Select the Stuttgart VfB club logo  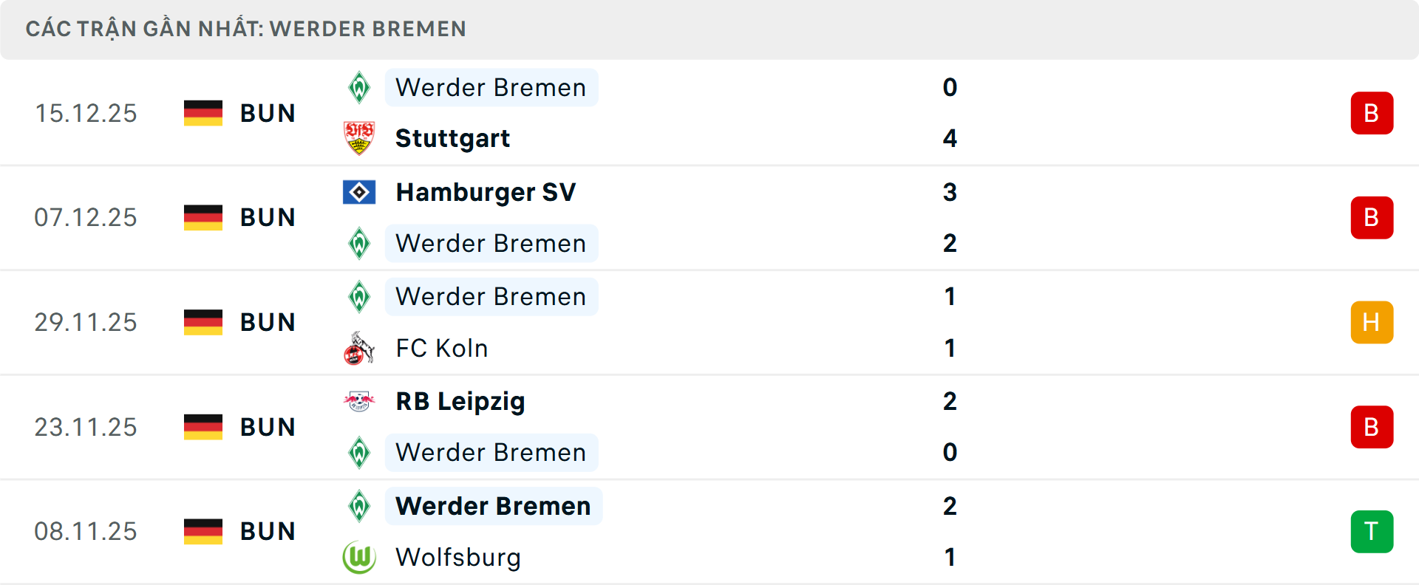point(360,138)
